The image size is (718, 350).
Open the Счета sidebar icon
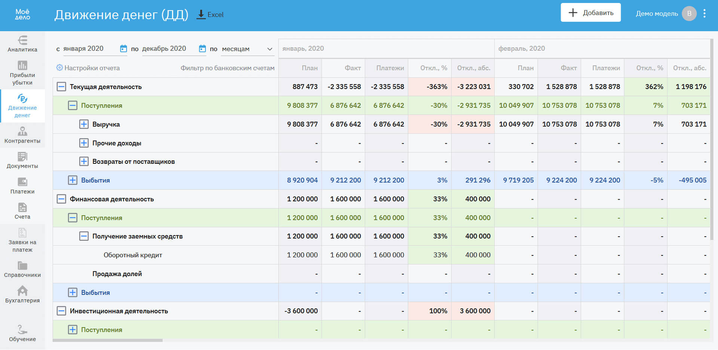point(22,208)
